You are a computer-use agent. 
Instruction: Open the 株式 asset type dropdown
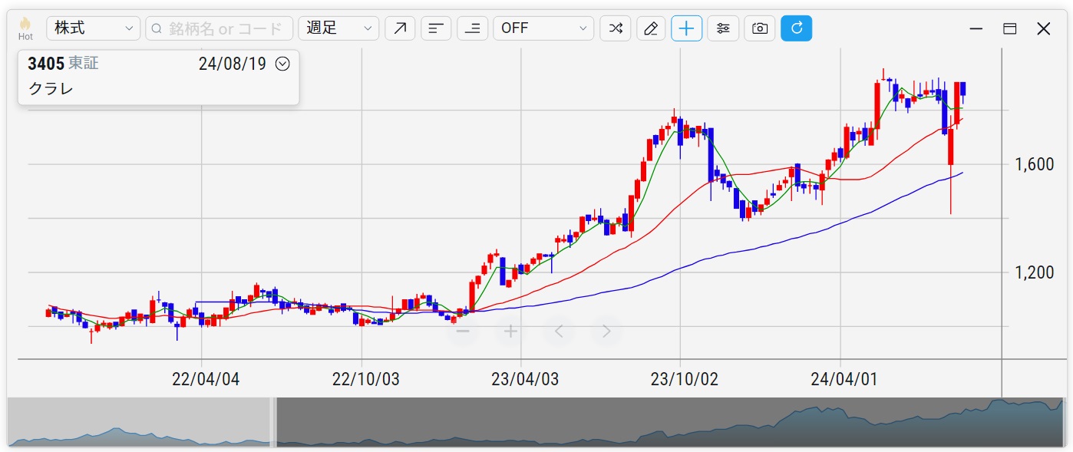point(93,28)
